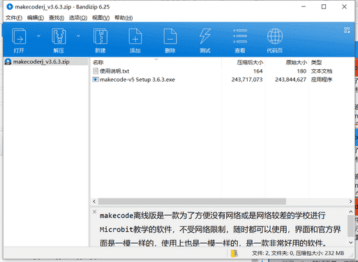Image resolution: width=358 pixels, height=262 pixels.
Task: Select makecoderj_v3.6.3.zip in the tree panel
Action: point(41,61)
